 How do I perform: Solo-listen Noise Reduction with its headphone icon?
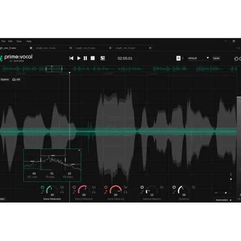point(62,192)
